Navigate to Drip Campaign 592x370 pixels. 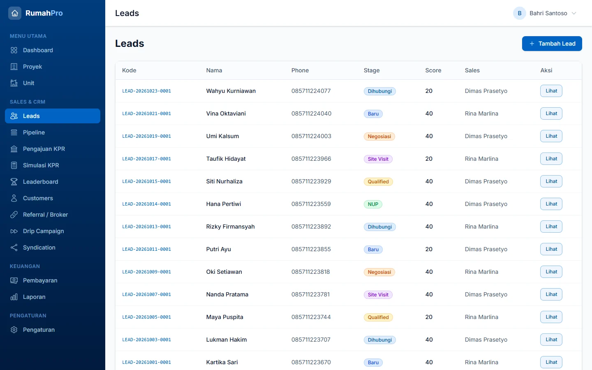53,231
